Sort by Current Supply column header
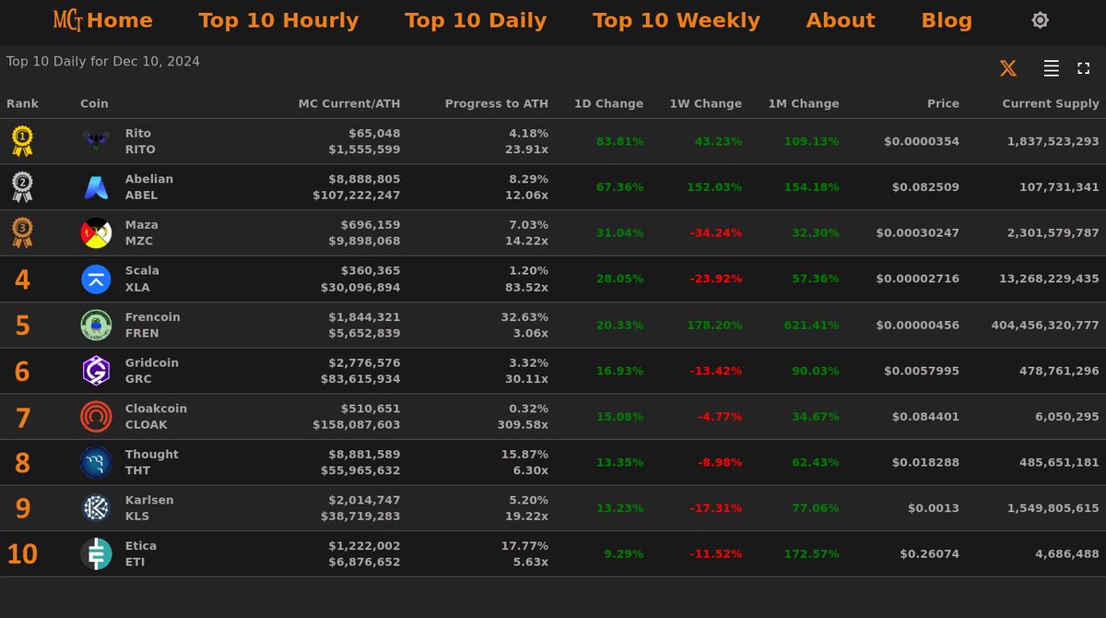Viewport: 1106px width, 618px height. 1051,103
